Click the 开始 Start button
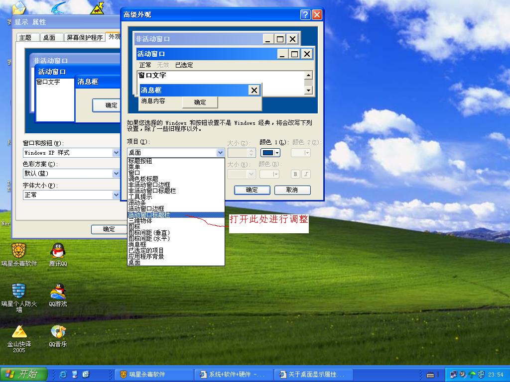The height and width of the screenshot is (382, 510). point(23,374)
